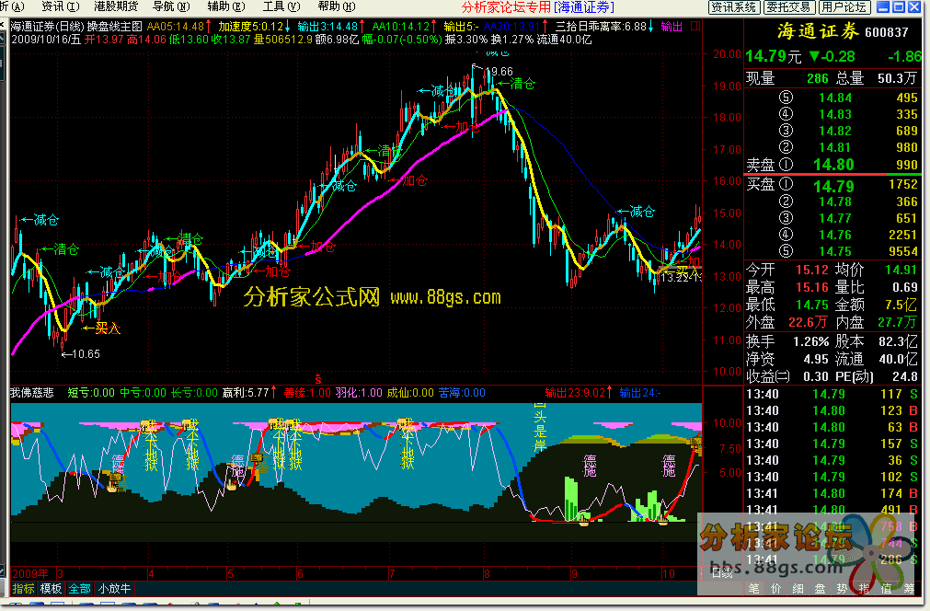Open the 帮助(H) menu
The width and height of the screenshot is (930, 611).
[x=337, y=6]
